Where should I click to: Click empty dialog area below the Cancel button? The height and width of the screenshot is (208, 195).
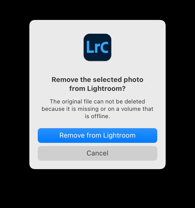(x=97, y=165)
